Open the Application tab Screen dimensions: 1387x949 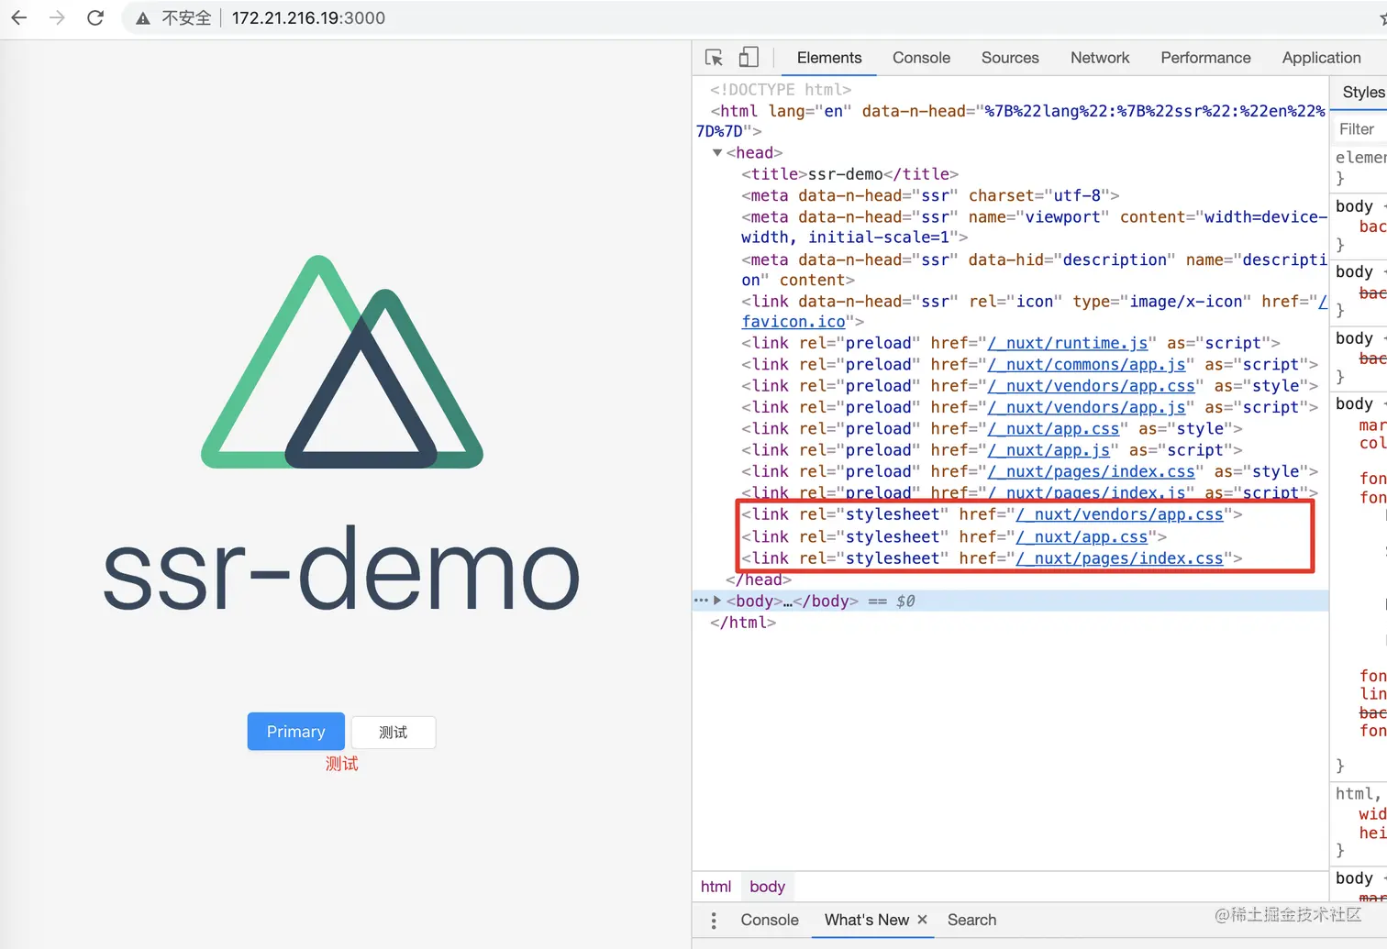click(1321, 58)
